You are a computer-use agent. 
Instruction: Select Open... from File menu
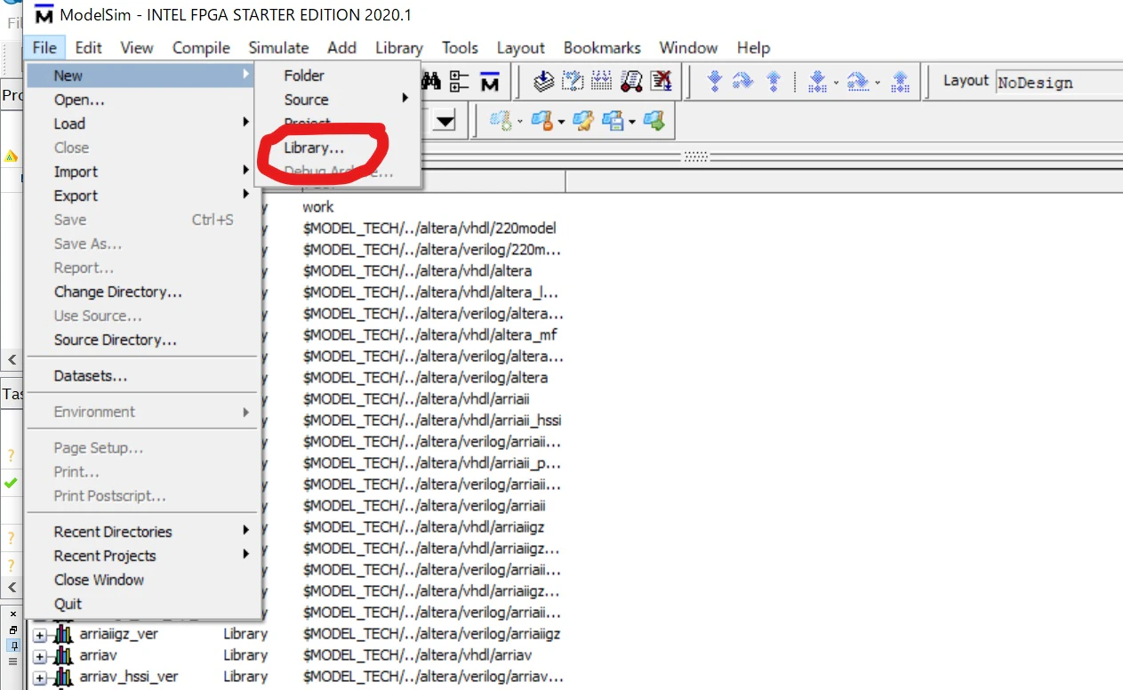click(79, 100)
